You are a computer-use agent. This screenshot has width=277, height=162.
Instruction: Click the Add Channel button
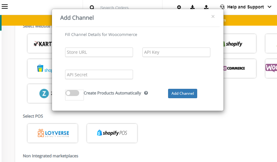tap(182, 93)
